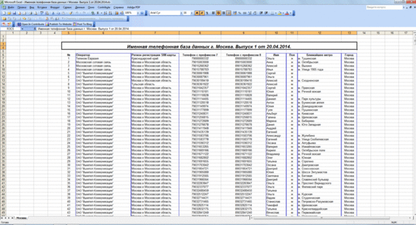
Task: Click Publish To Website button
Action: pyautogui.click(x=59, y=24)
